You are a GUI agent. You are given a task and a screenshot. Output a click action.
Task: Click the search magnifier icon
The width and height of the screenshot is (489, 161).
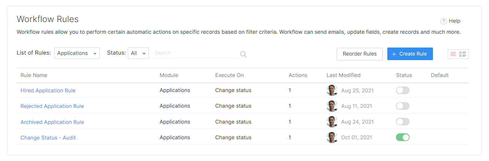coord(243,54)
